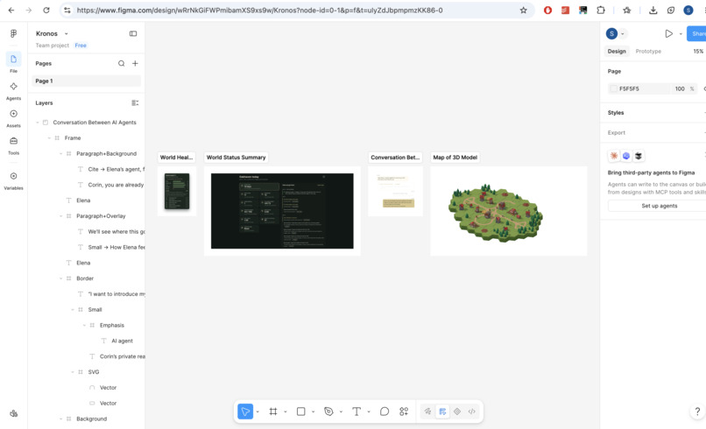Open shape tools dropdown arrow
Viewport: 706px width, 429px height.
[313, 411]
